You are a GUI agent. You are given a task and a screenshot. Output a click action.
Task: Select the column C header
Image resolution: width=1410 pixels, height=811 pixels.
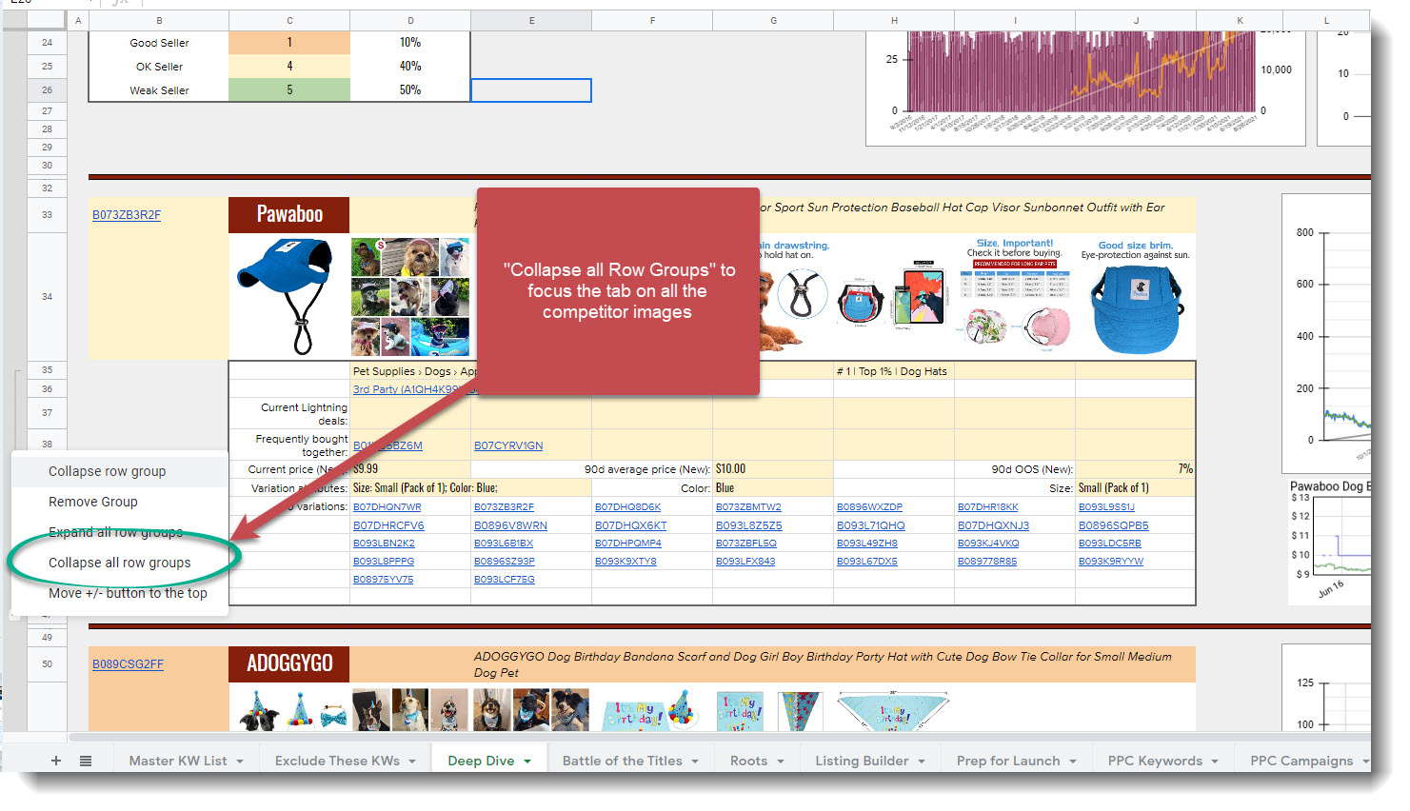click(x=289, y=20)
